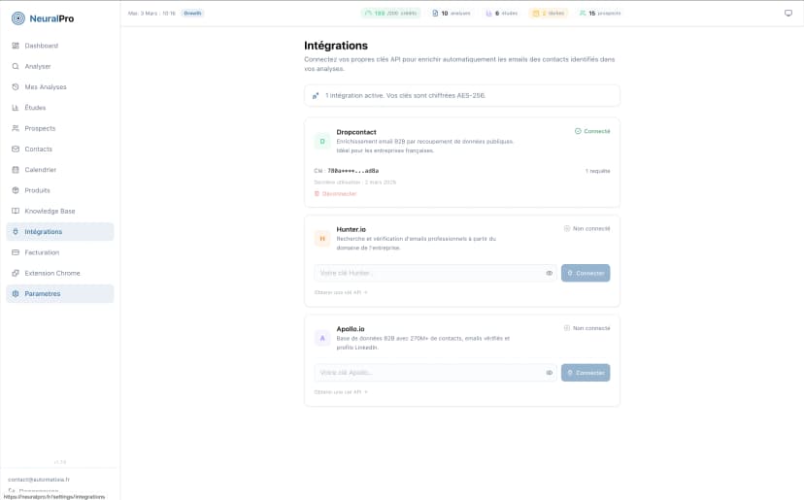Click the NeuralPro logo icon
Screen dimensions: 804x500
(17, 18)
